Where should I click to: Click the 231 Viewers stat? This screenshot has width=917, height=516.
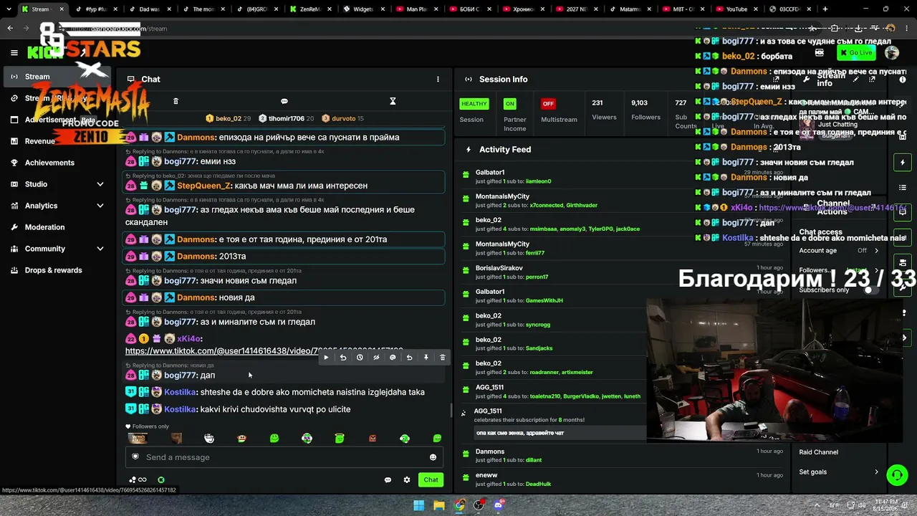[x=604, y=110]
